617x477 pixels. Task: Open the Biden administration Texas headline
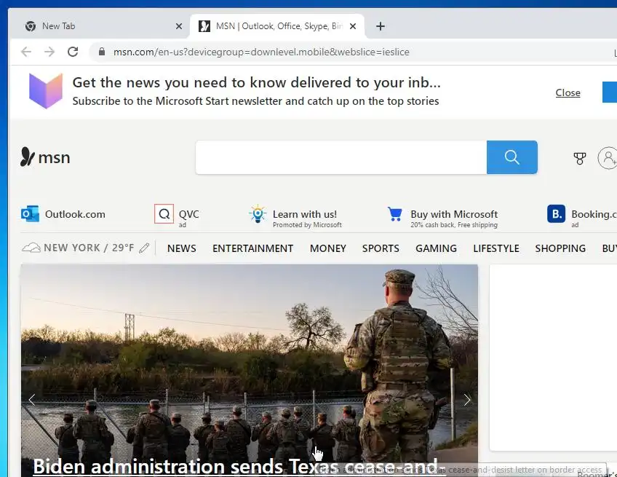click(239, 466)
